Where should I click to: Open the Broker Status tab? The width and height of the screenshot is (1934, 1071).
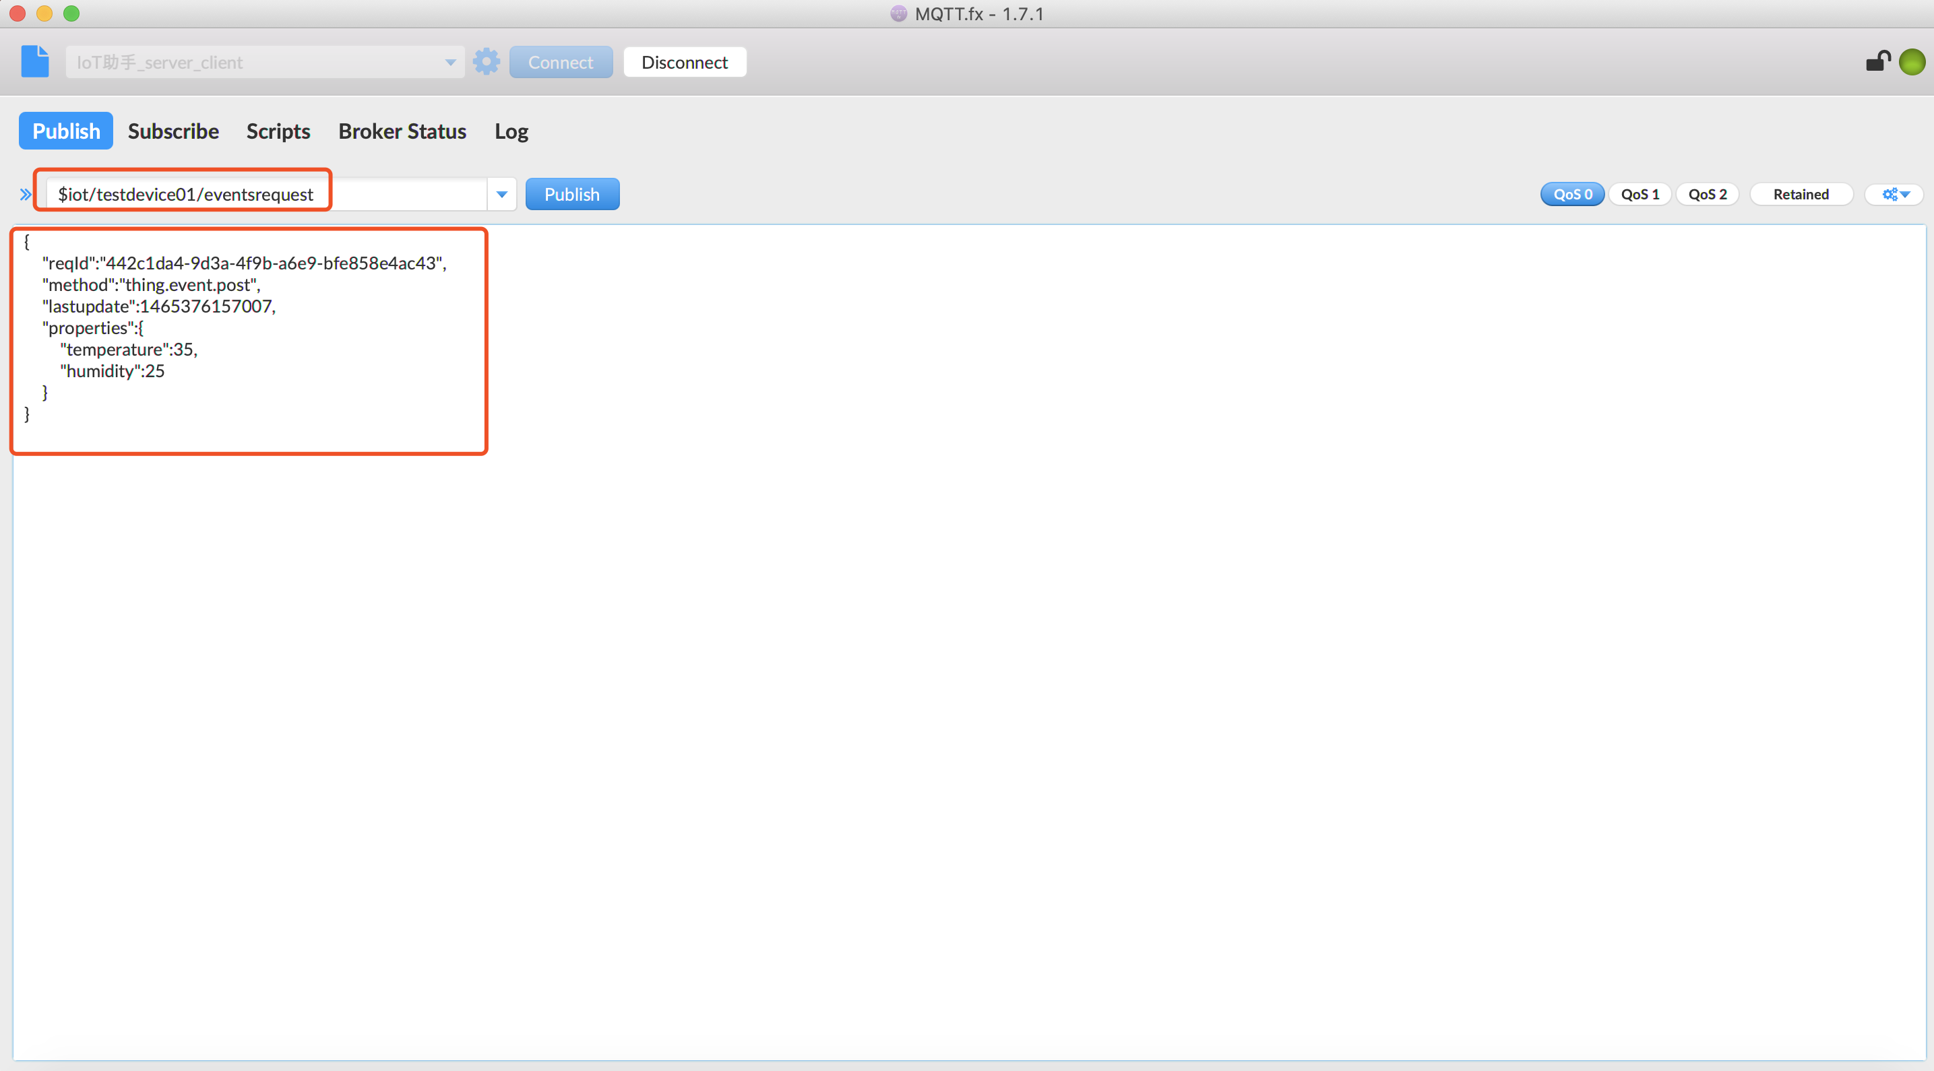click(x=402, y=131)
